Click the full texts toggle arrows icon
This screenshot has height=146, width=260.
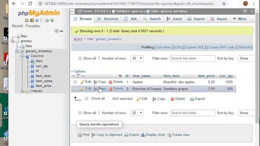[x=78, y=76]
